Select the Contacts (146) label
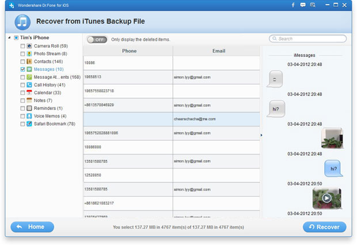 [48, 62]
